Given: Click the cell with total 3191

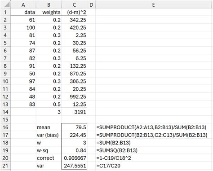Looking at the screenshot, I should click(74, 112).
